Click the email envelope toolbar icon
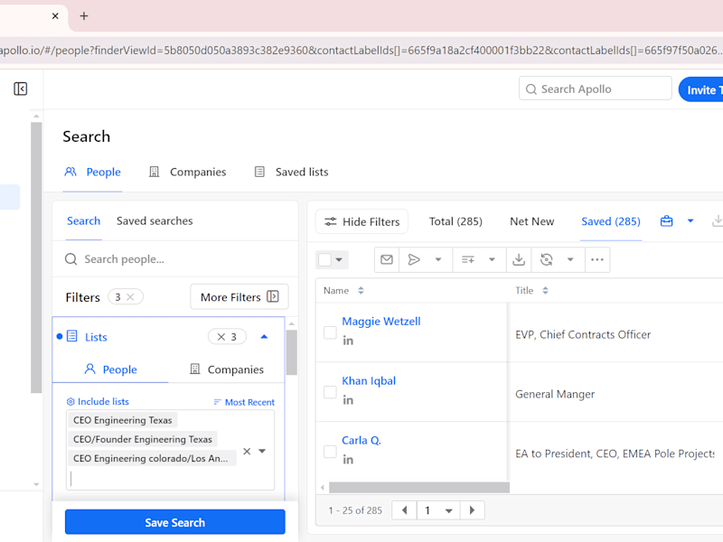The image size is (723, 542). (x=387, y=259)
